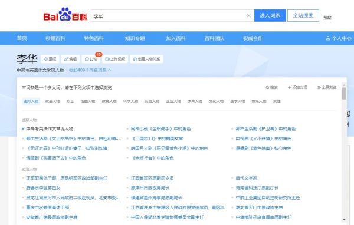
Task: Select the 教育人物 category tab
Action: click(109, 101)
